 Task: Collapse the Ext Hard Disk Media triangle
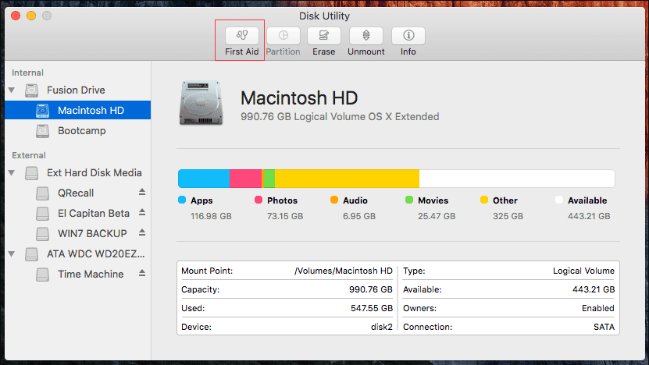12,172
